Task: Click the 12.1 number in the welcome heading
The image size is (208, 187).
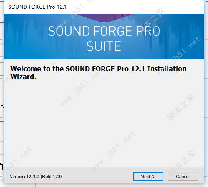Action: 138,69
